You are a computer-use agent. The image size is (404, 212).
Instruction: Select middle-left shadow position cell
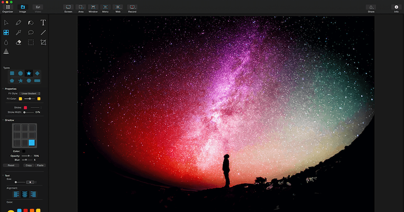tap(18, 135)
